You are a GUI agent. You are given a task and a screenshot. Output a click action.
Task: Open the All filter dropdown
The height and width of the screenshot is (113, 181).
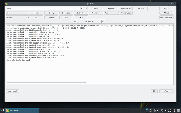point(18,13)
